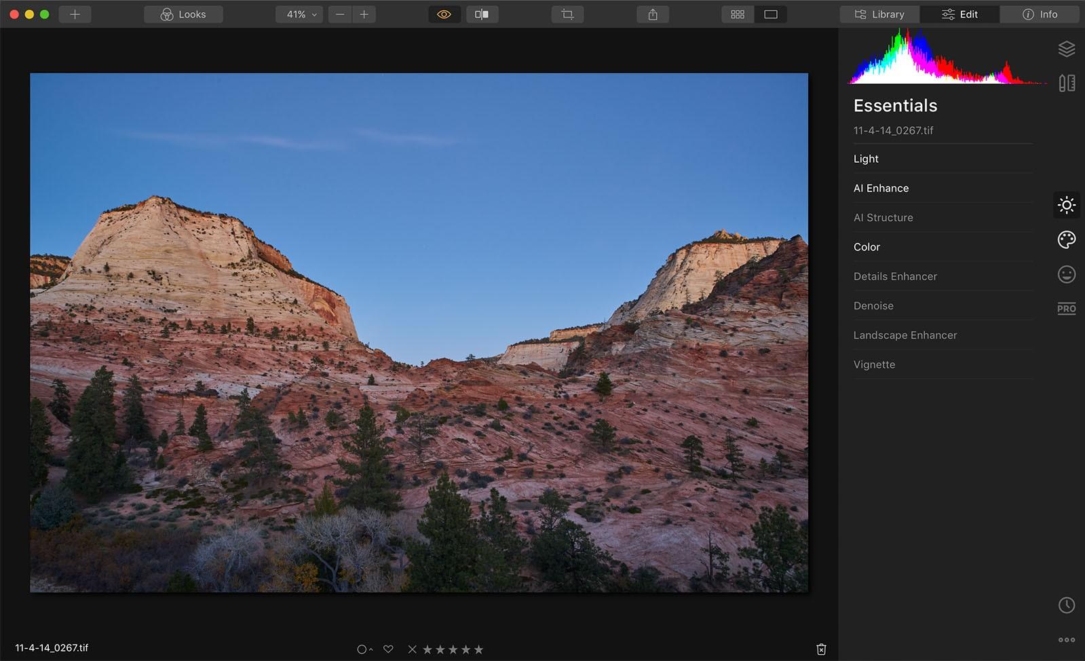Toggle the quick preview eye button
This screenshot has height=661, width=1085.
pos(444,14)
